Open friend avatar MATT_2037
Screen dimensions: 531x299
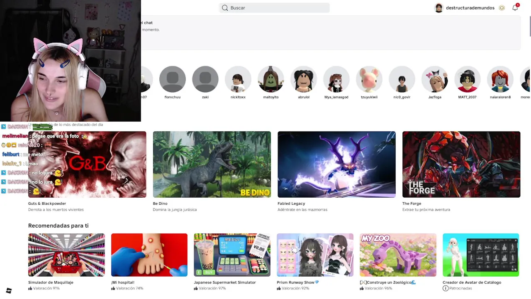(468, 79)
